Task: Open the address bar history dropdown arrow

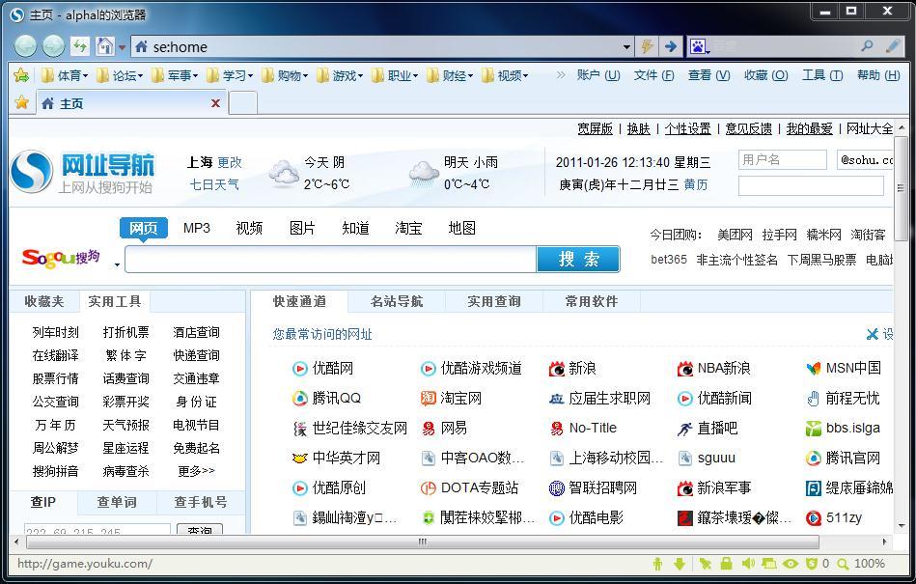Action: tap(627, 46)
